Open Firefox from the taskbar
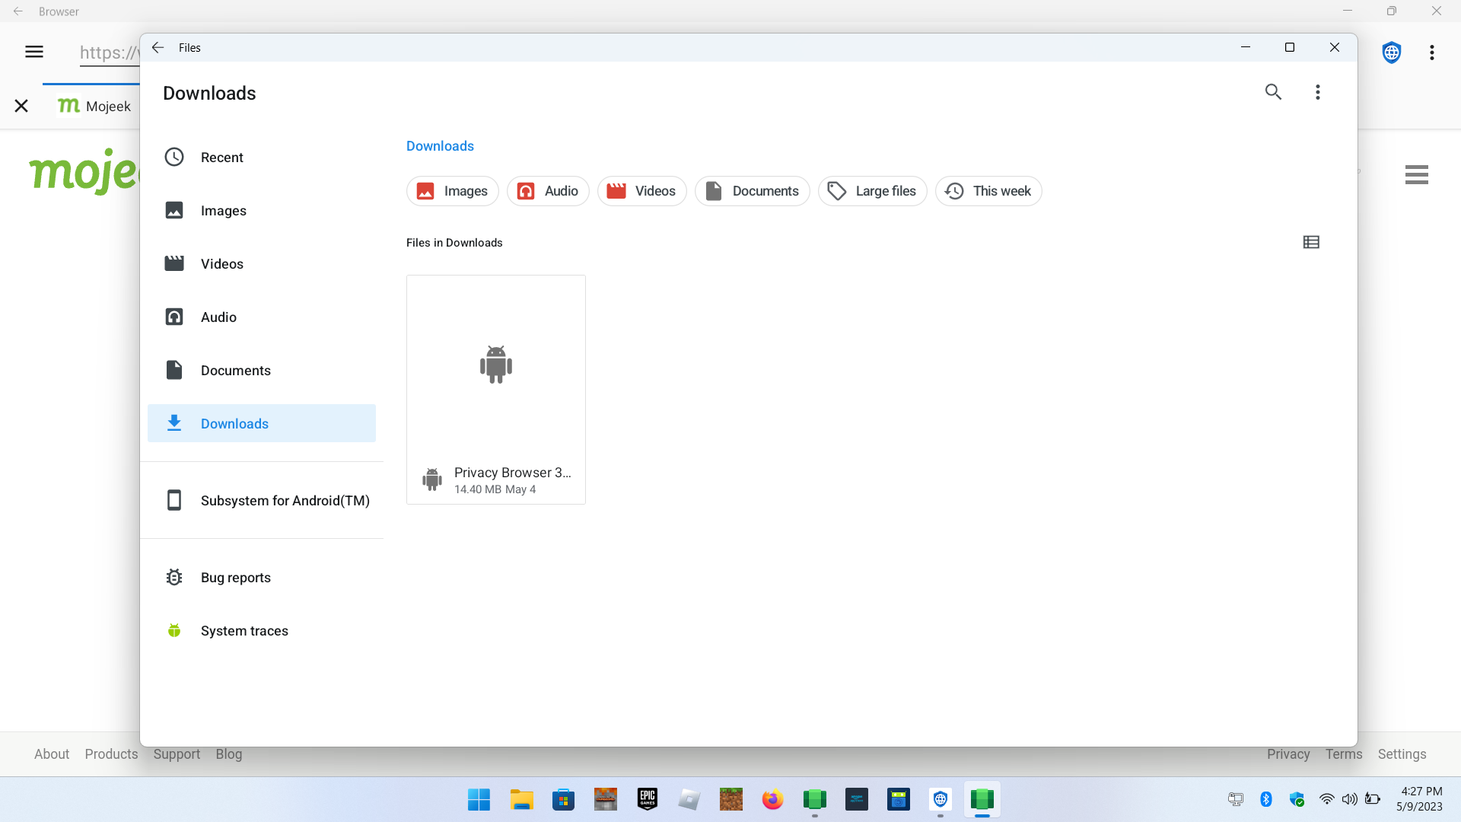This screenshot has width=1461, height=822. (x=772, y=799)
